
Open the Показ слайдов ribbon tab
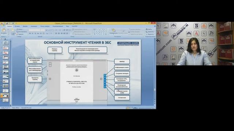tap(45, 26)
